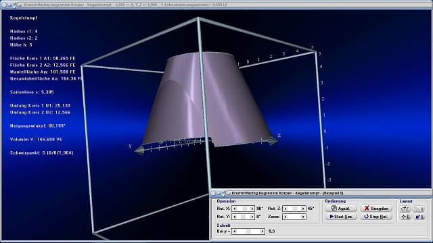Click the 'Radius r1: 4' text
Screen dimensions: 433x243
24,32
